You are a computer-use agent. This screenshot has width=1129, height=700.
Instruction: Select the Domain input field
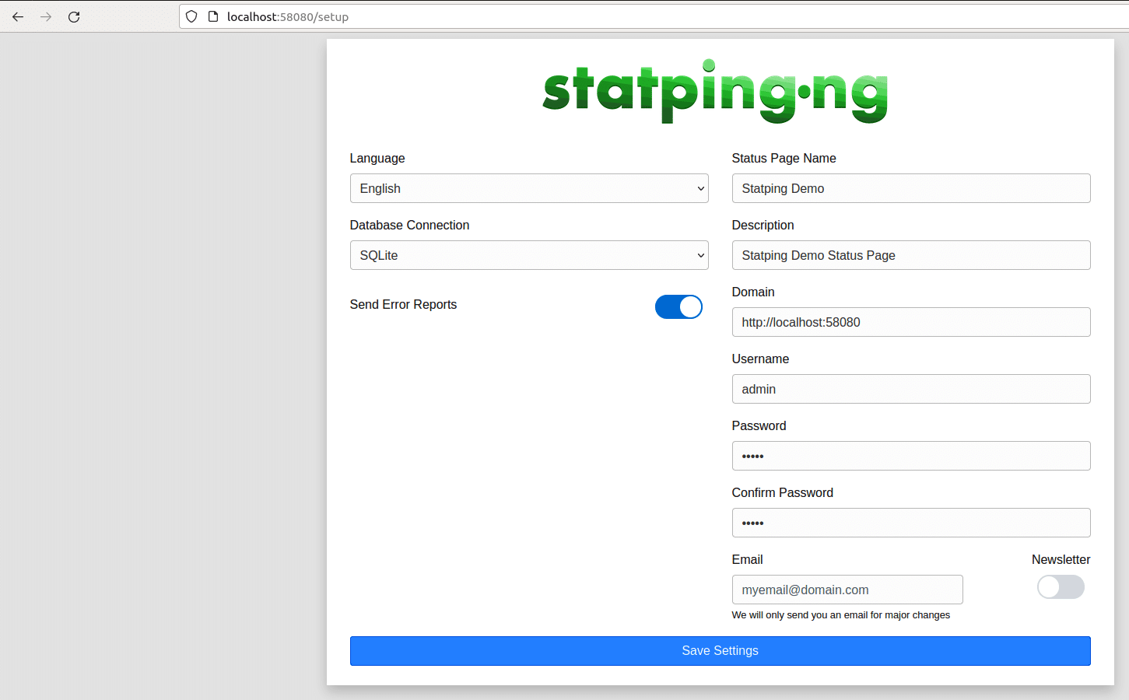tap(911, 322)
